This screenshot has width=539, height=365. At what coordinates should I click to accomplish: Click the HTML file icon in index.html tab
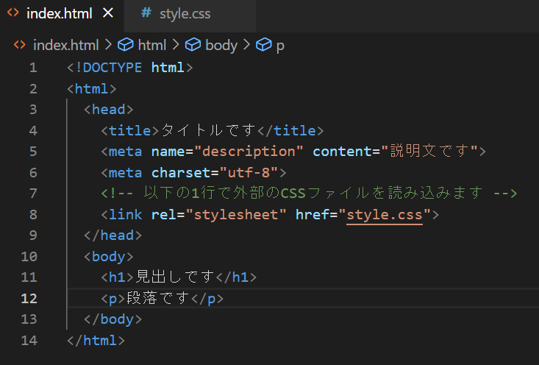(13, 14)
